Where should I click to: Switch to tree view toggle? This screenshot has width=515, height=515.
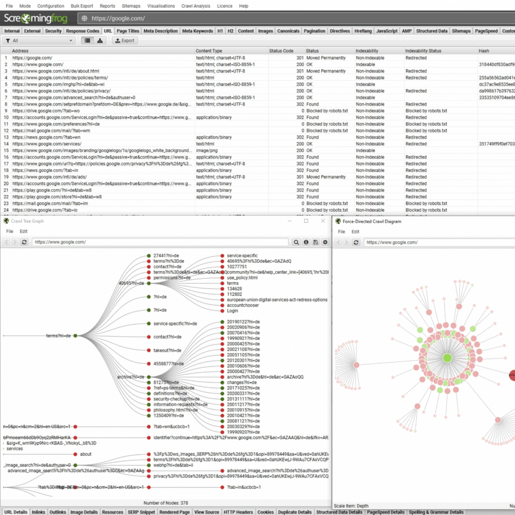coord(100,41)
